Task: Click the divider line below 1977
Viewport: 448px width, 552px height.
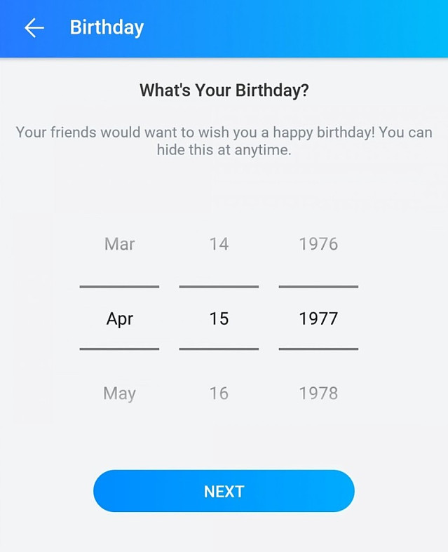Action: [318, 349]
